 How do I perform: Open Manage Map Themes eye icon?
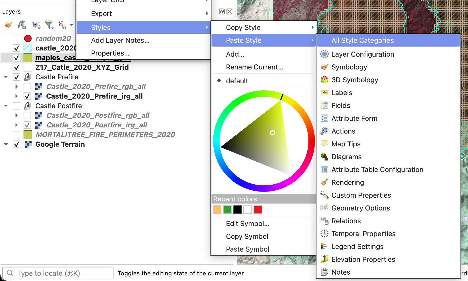pos(35,25)
